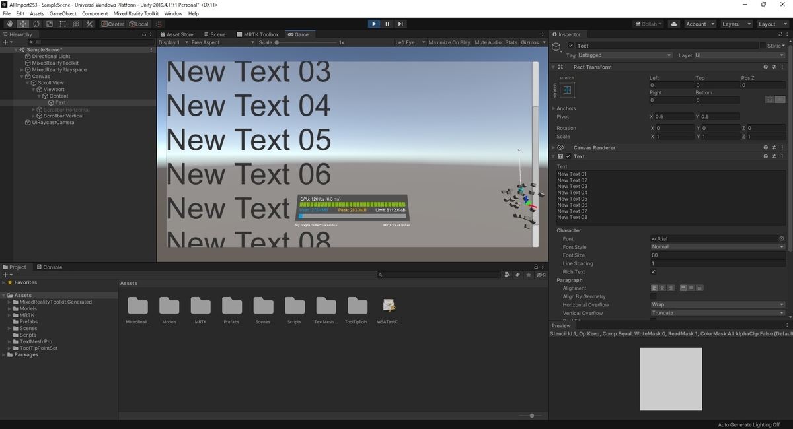Screen dimensions: 793x429
Task: Open the custom editor tools icon
Action: [x=89, y=24]
